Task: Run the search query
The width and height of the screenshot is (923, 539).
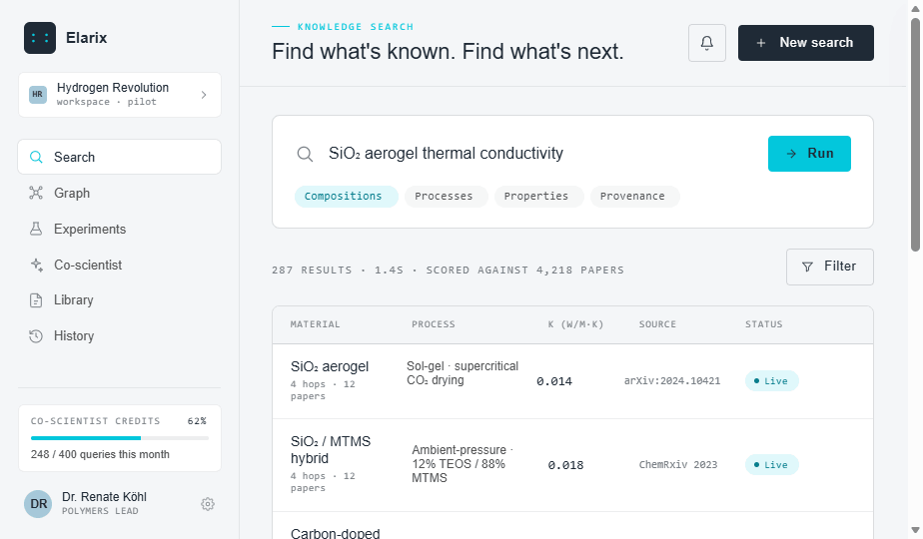Action: [x=809, y=154]
